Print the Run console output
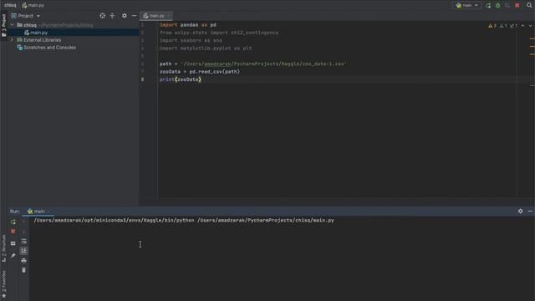This screenshot has height=301, width=535. 23,260
